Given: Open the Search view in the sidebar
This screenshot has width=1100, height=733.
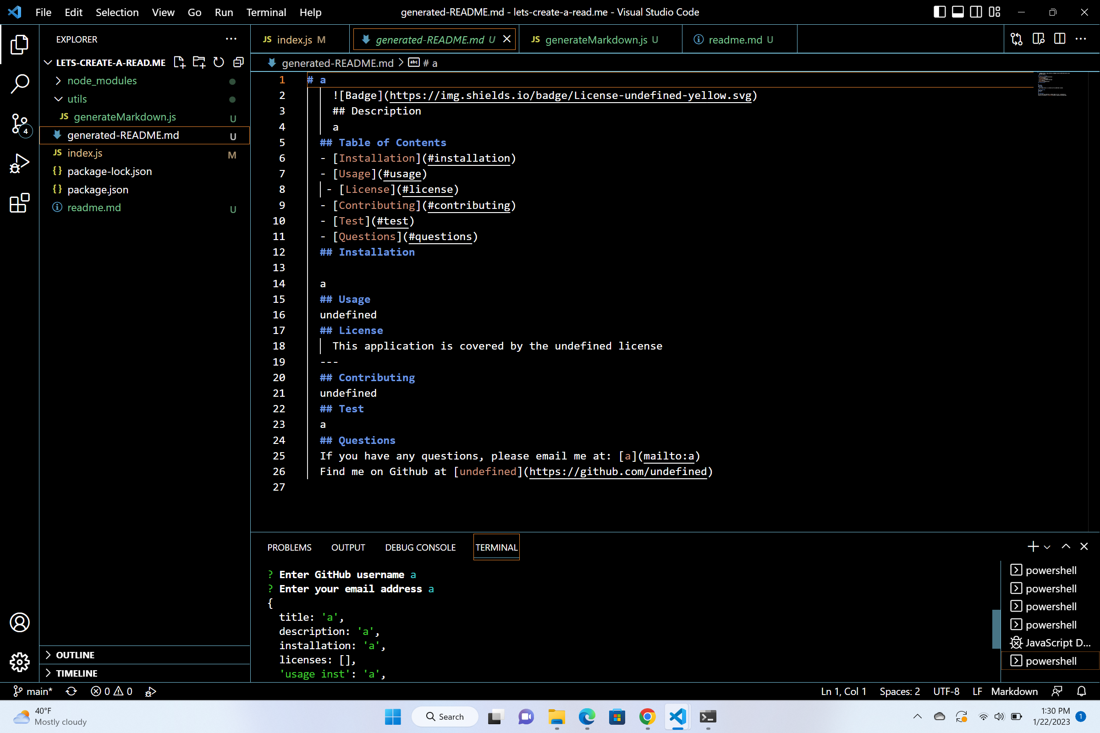Looking at the screenshot, I should coord(19,84).
